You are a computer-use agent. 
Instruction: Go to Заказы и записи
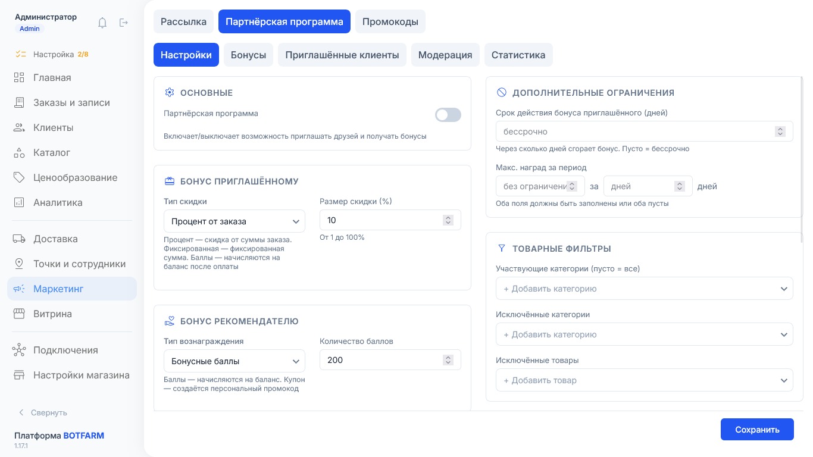tap(72, 102)
